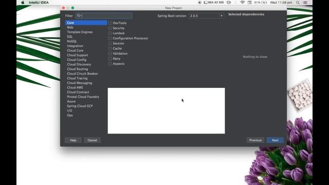
Task: Cancel the New Project dialog
Action: (92, 140)
